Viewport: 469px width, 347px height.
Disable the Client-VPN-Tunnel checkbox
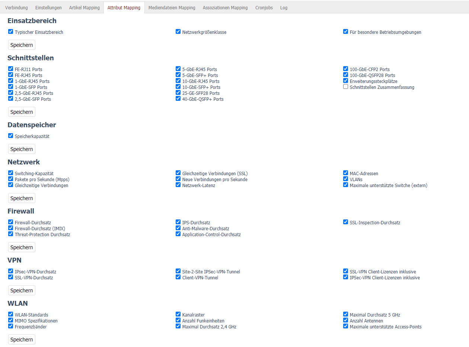click(178, 277)
